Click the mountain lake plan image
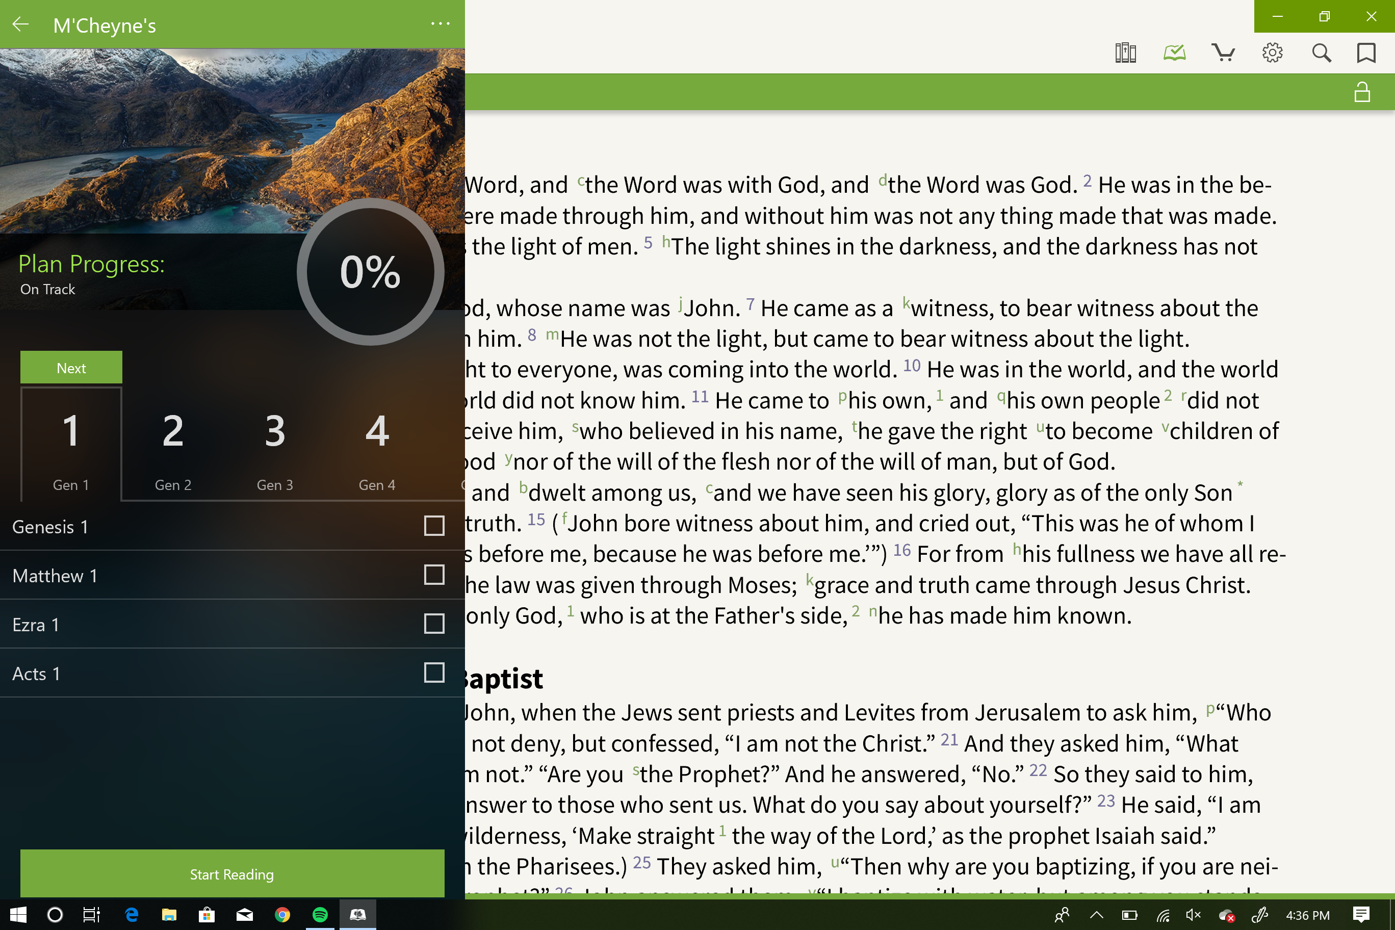The image size is (1395, 930). point(232,141)
